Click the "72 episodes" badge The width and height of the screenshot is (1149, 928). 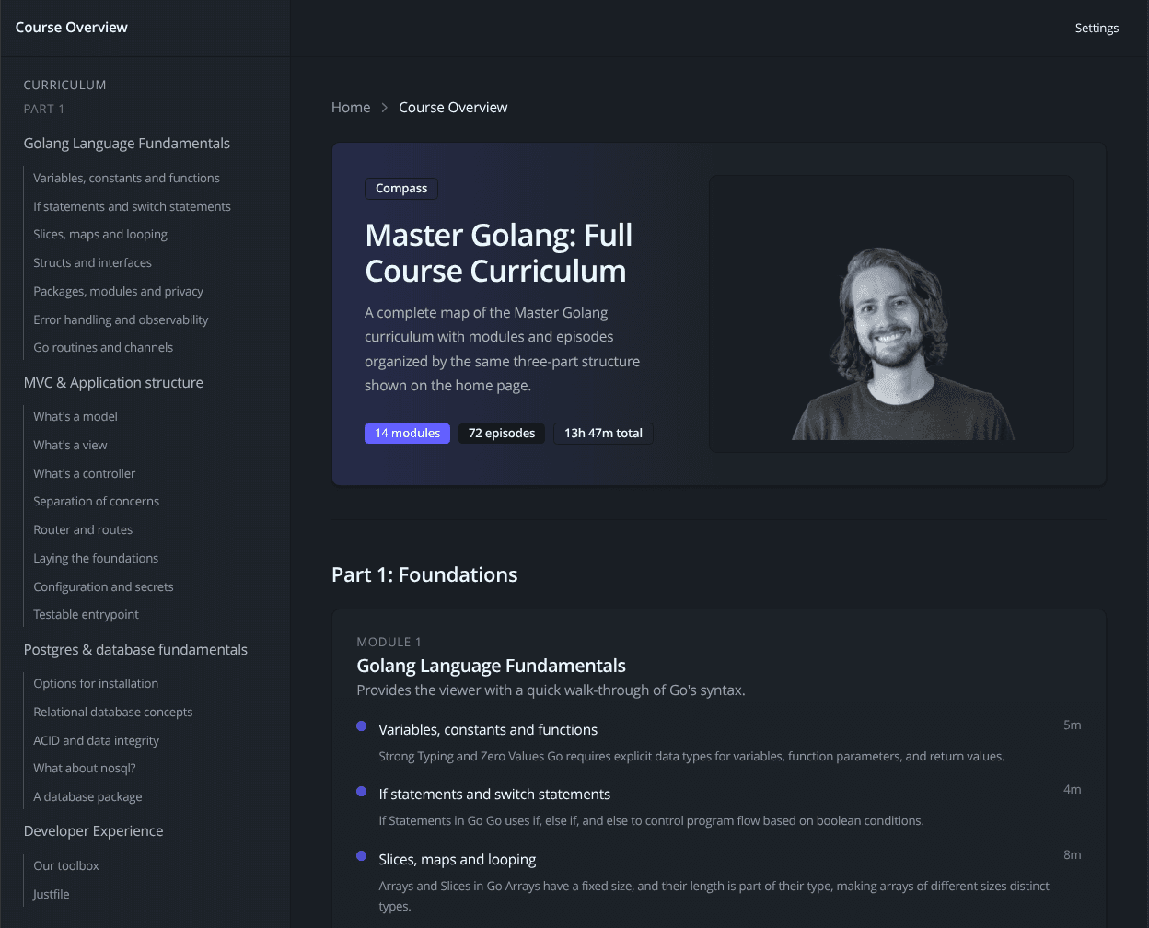pyautogui.click(x=501, y=433)
